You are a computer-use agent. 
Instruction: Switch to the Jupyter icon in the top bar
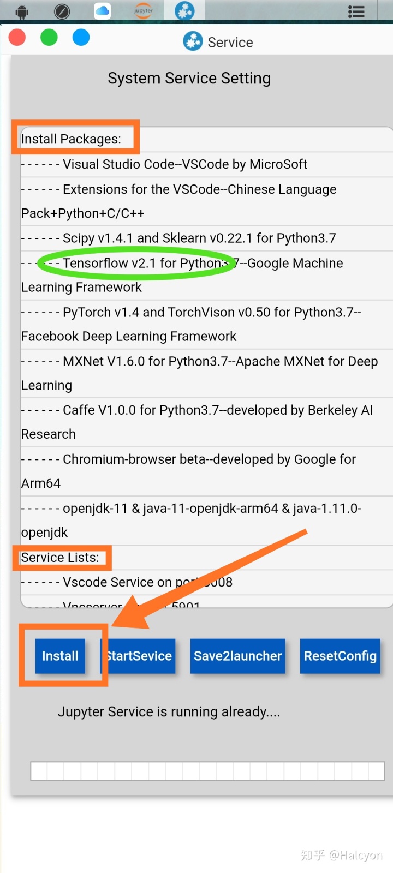tap(144, 10)
